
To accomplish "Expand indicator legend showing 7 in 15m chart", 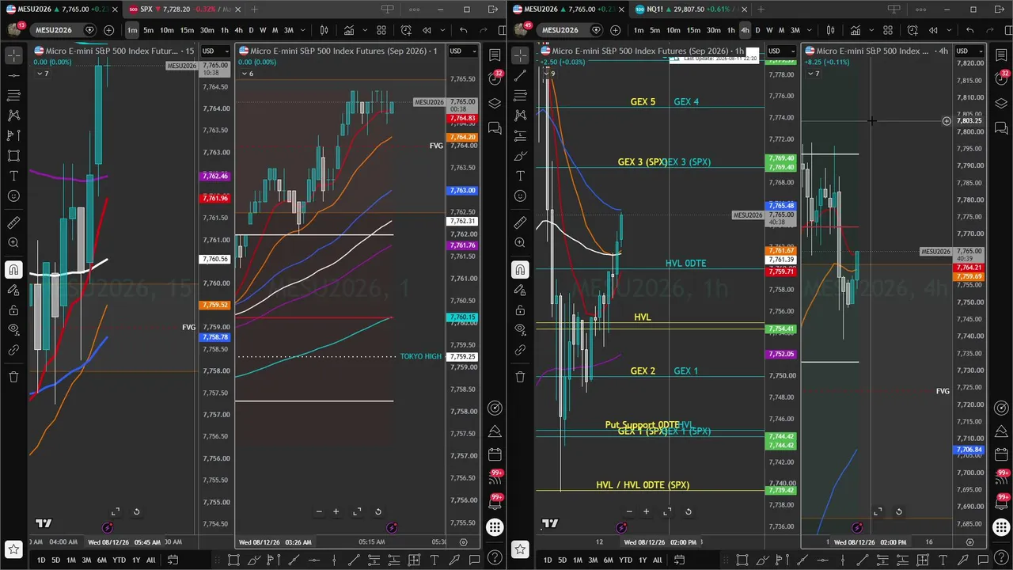I will [x=41, y=74].
